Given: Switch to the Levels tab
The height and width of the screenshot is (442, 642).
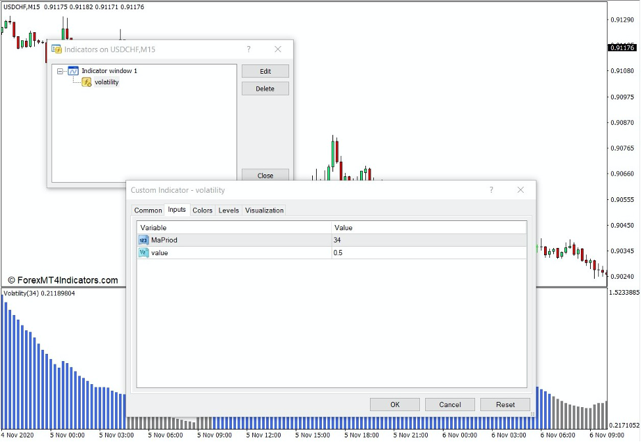Looking at the screenshot, I should pyautogui.click(x=228, y=210).
